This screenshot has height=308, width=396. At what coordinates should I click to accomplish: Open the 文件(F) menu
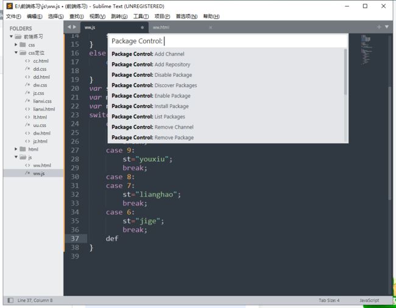[13, 16]
